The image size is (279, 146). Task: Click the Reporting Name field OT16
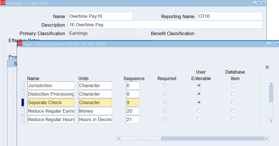[x=230, y=16]
